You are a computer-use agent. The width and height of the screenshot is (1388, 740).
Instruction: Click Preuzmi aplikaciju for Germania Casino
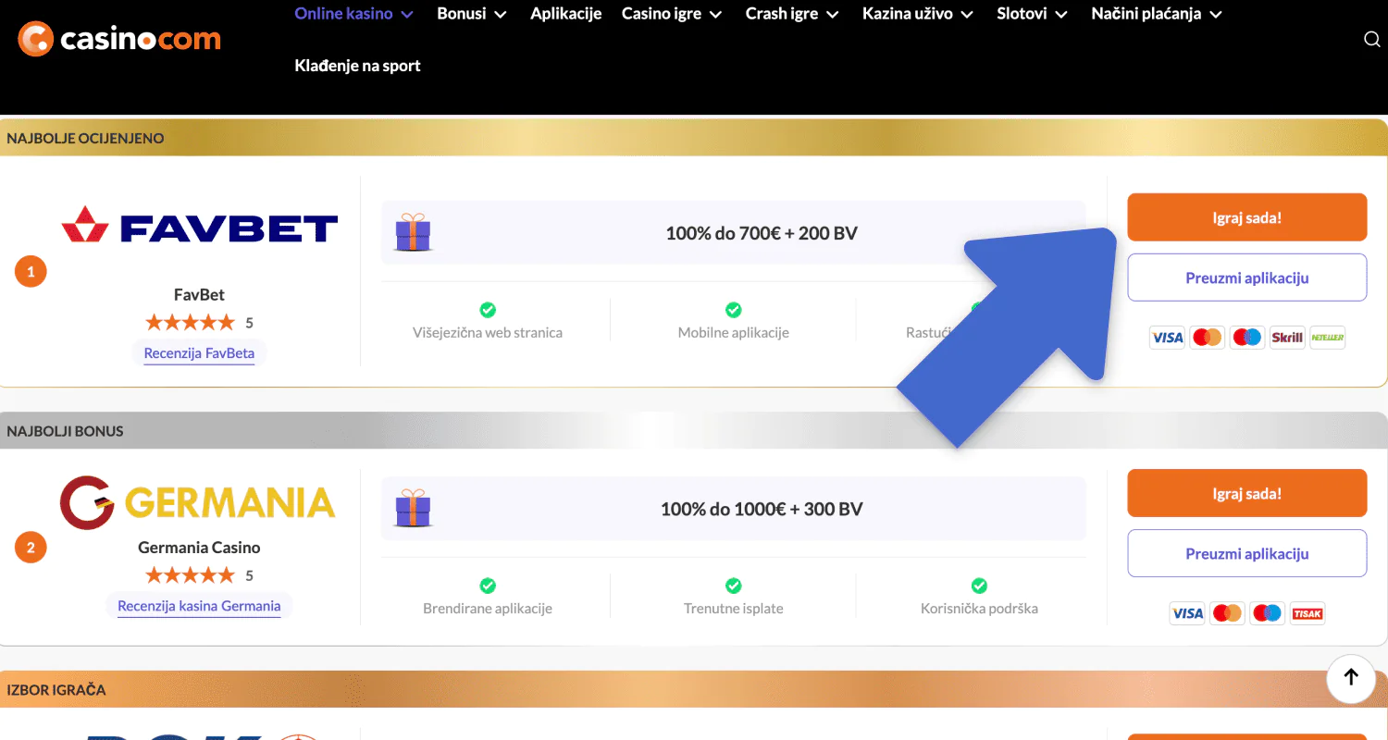tap(1247, 553)
